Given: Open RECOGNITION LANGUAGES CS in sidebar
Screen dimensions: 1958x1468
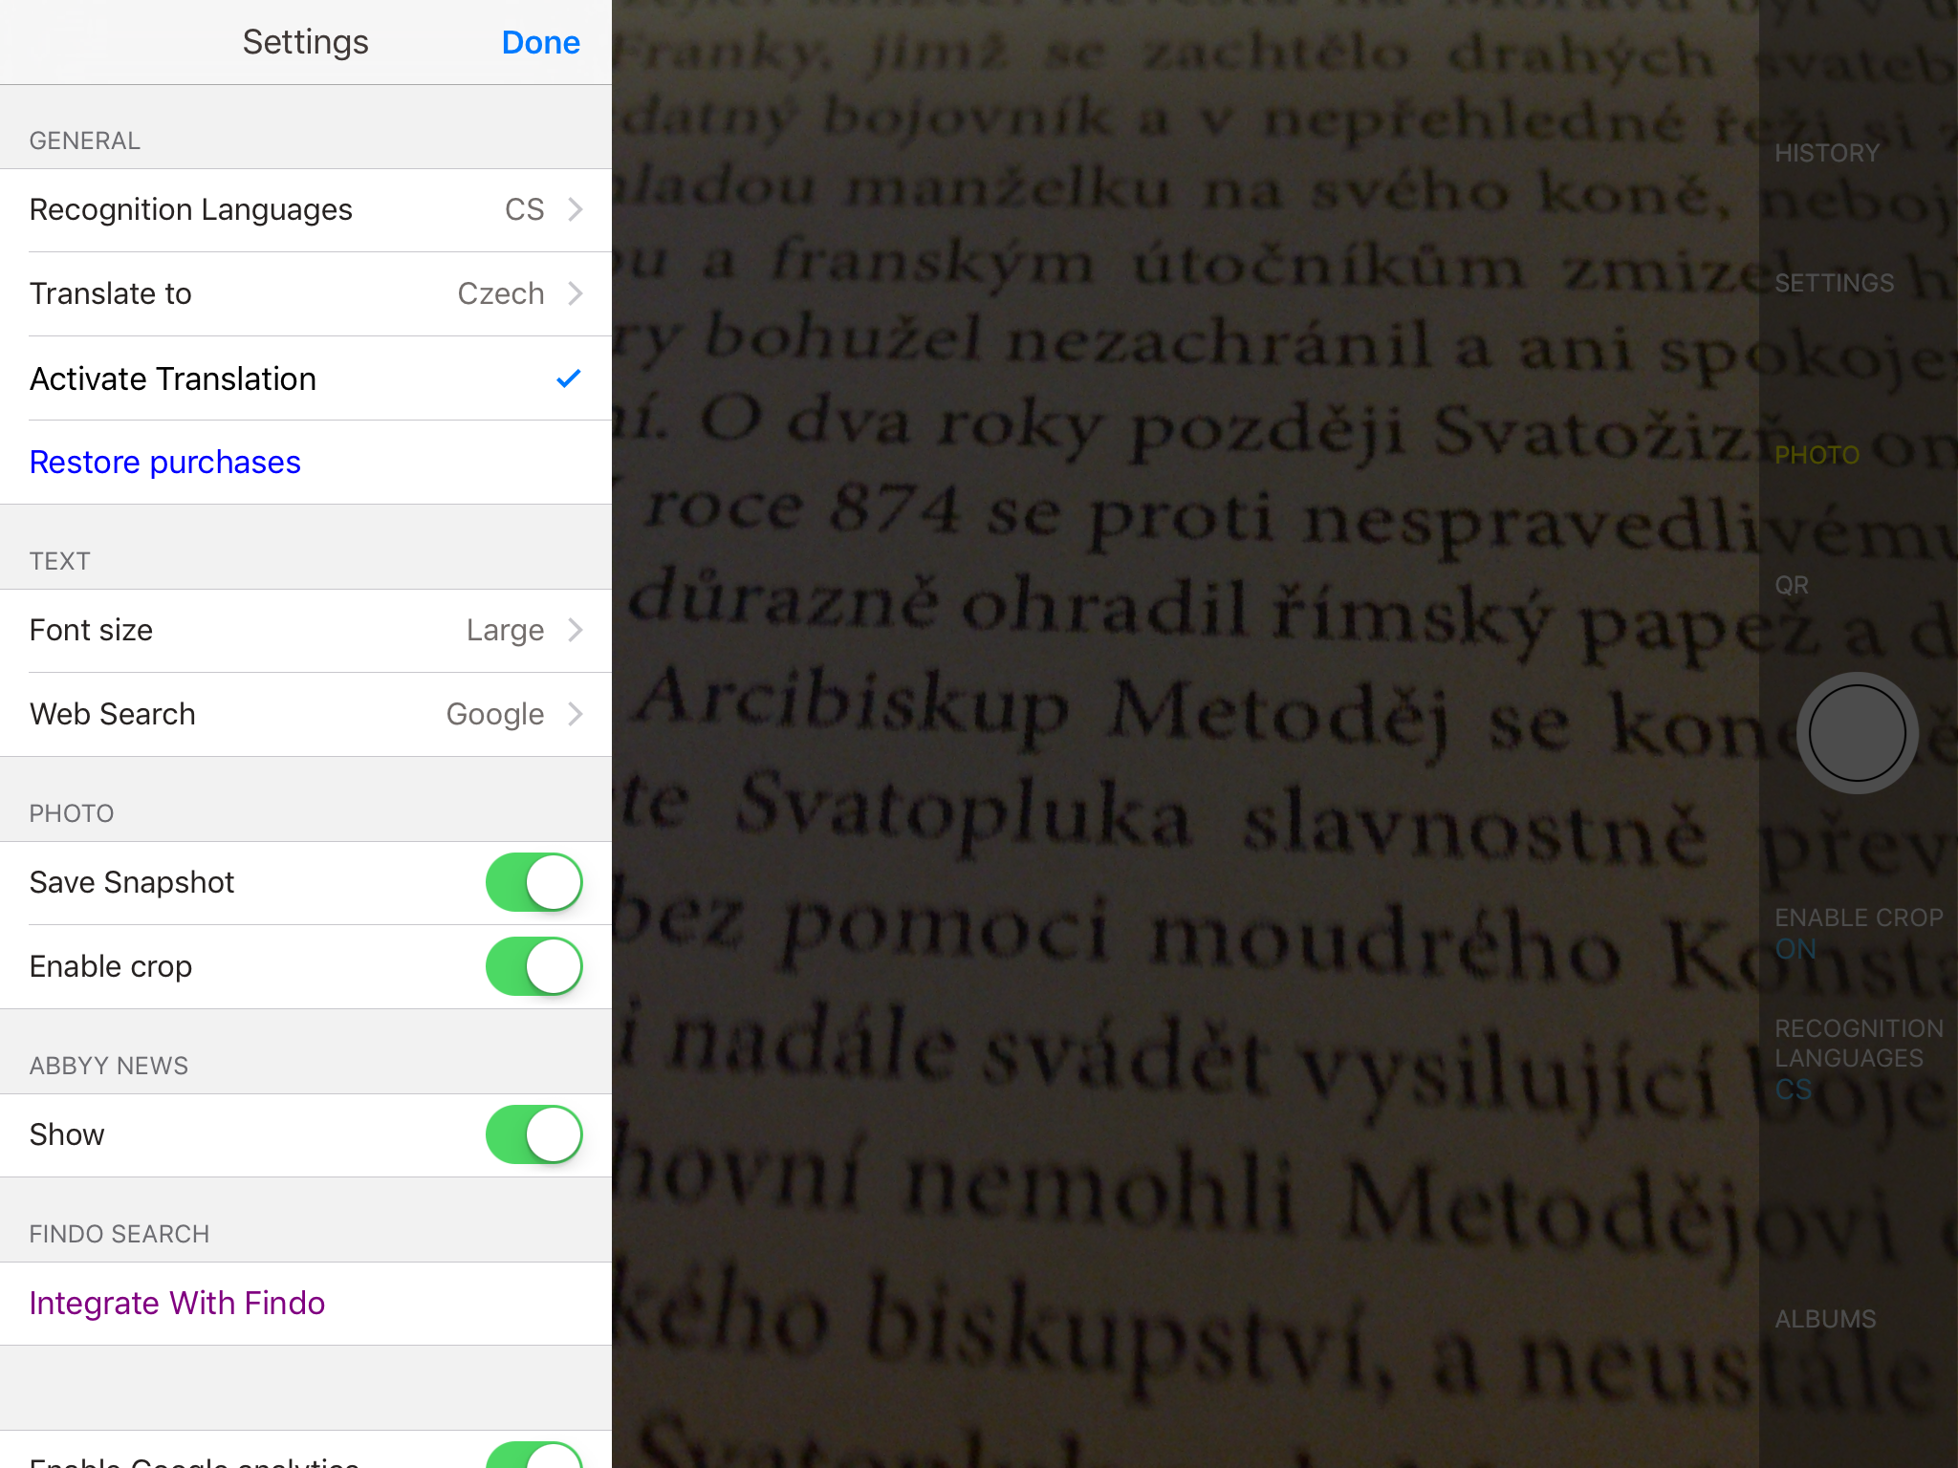Looking at the screenshot, I should tap(1859, 1058).
